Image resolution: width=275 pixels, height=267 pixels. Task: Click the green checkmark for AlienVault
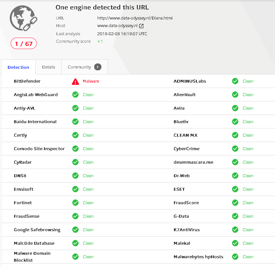[235, 95]
